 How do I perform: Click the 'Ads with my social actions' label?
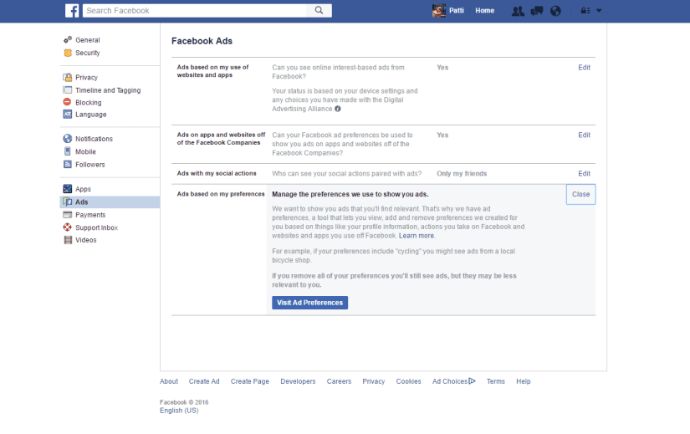click(217, 173)
